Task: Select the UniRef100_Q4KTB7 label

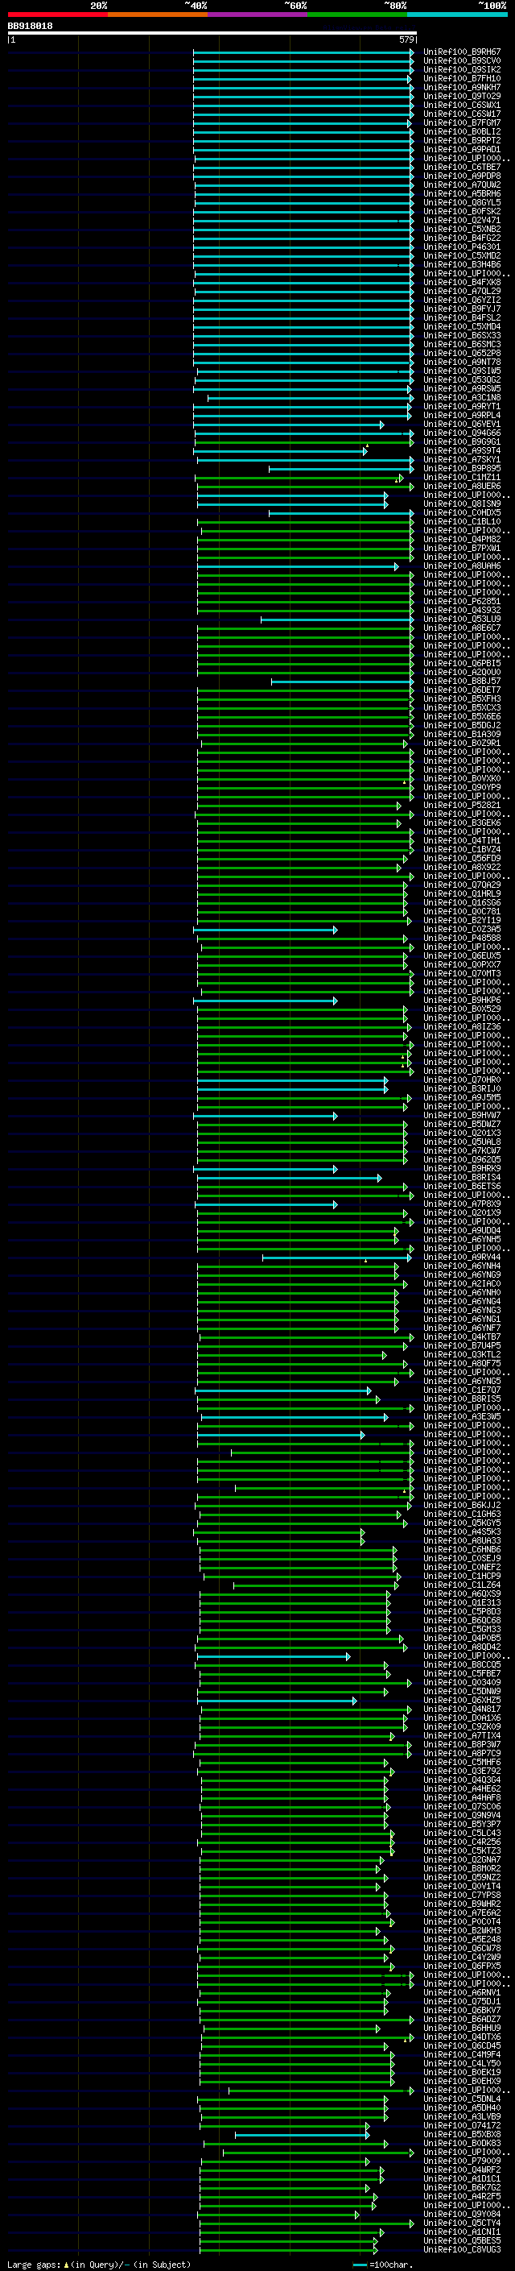Action: (x=462, y=1337)
